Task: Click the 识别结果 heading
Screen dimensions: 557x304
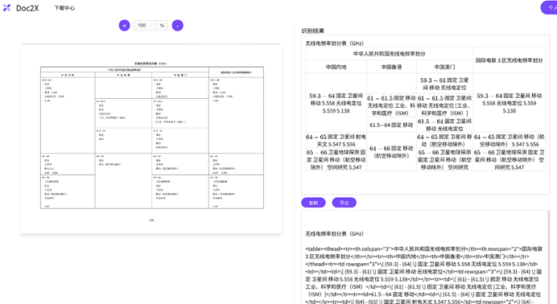Action: coord(312,31)
